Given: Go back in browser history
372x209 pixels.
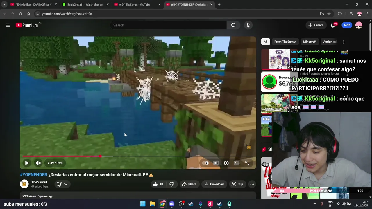Looking at the screenshot, I should pos(5,14).
